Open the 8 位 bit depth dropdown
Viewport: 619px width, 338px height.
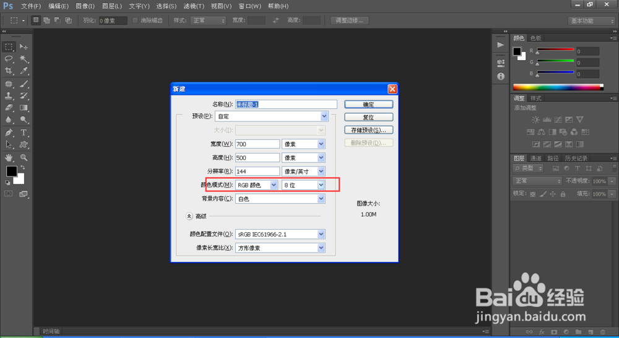coord(303,185)
